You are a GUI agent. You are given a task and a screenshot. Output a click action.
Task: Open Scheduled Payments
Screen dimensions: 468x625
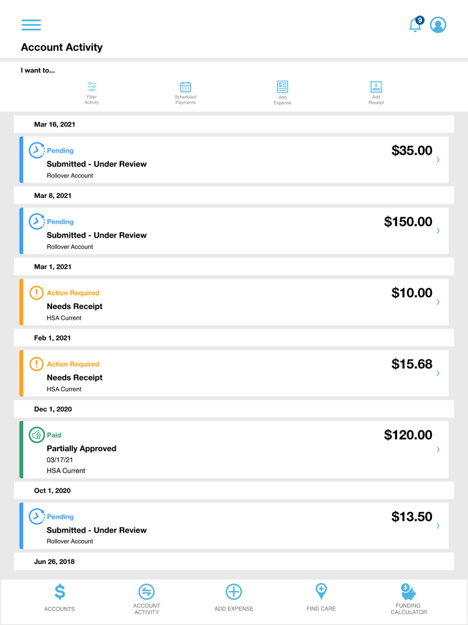185,91
